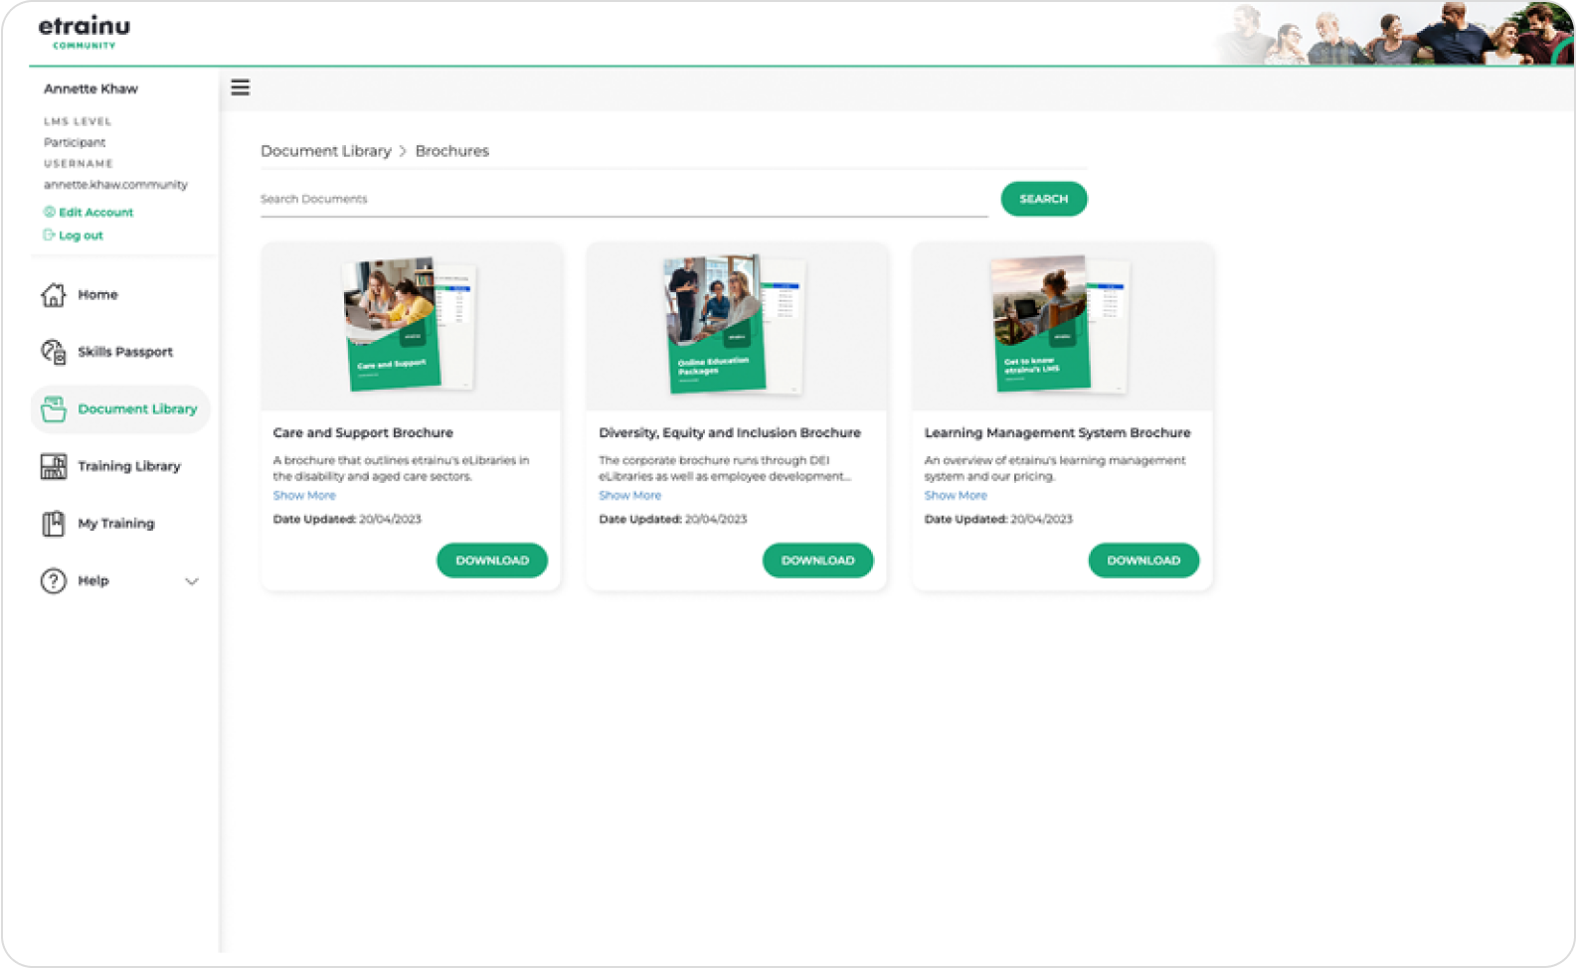Click the Help question mark icon
The width and height of the screenshot is (1576, 968).
pyautogui.click(x=53, y=581)
